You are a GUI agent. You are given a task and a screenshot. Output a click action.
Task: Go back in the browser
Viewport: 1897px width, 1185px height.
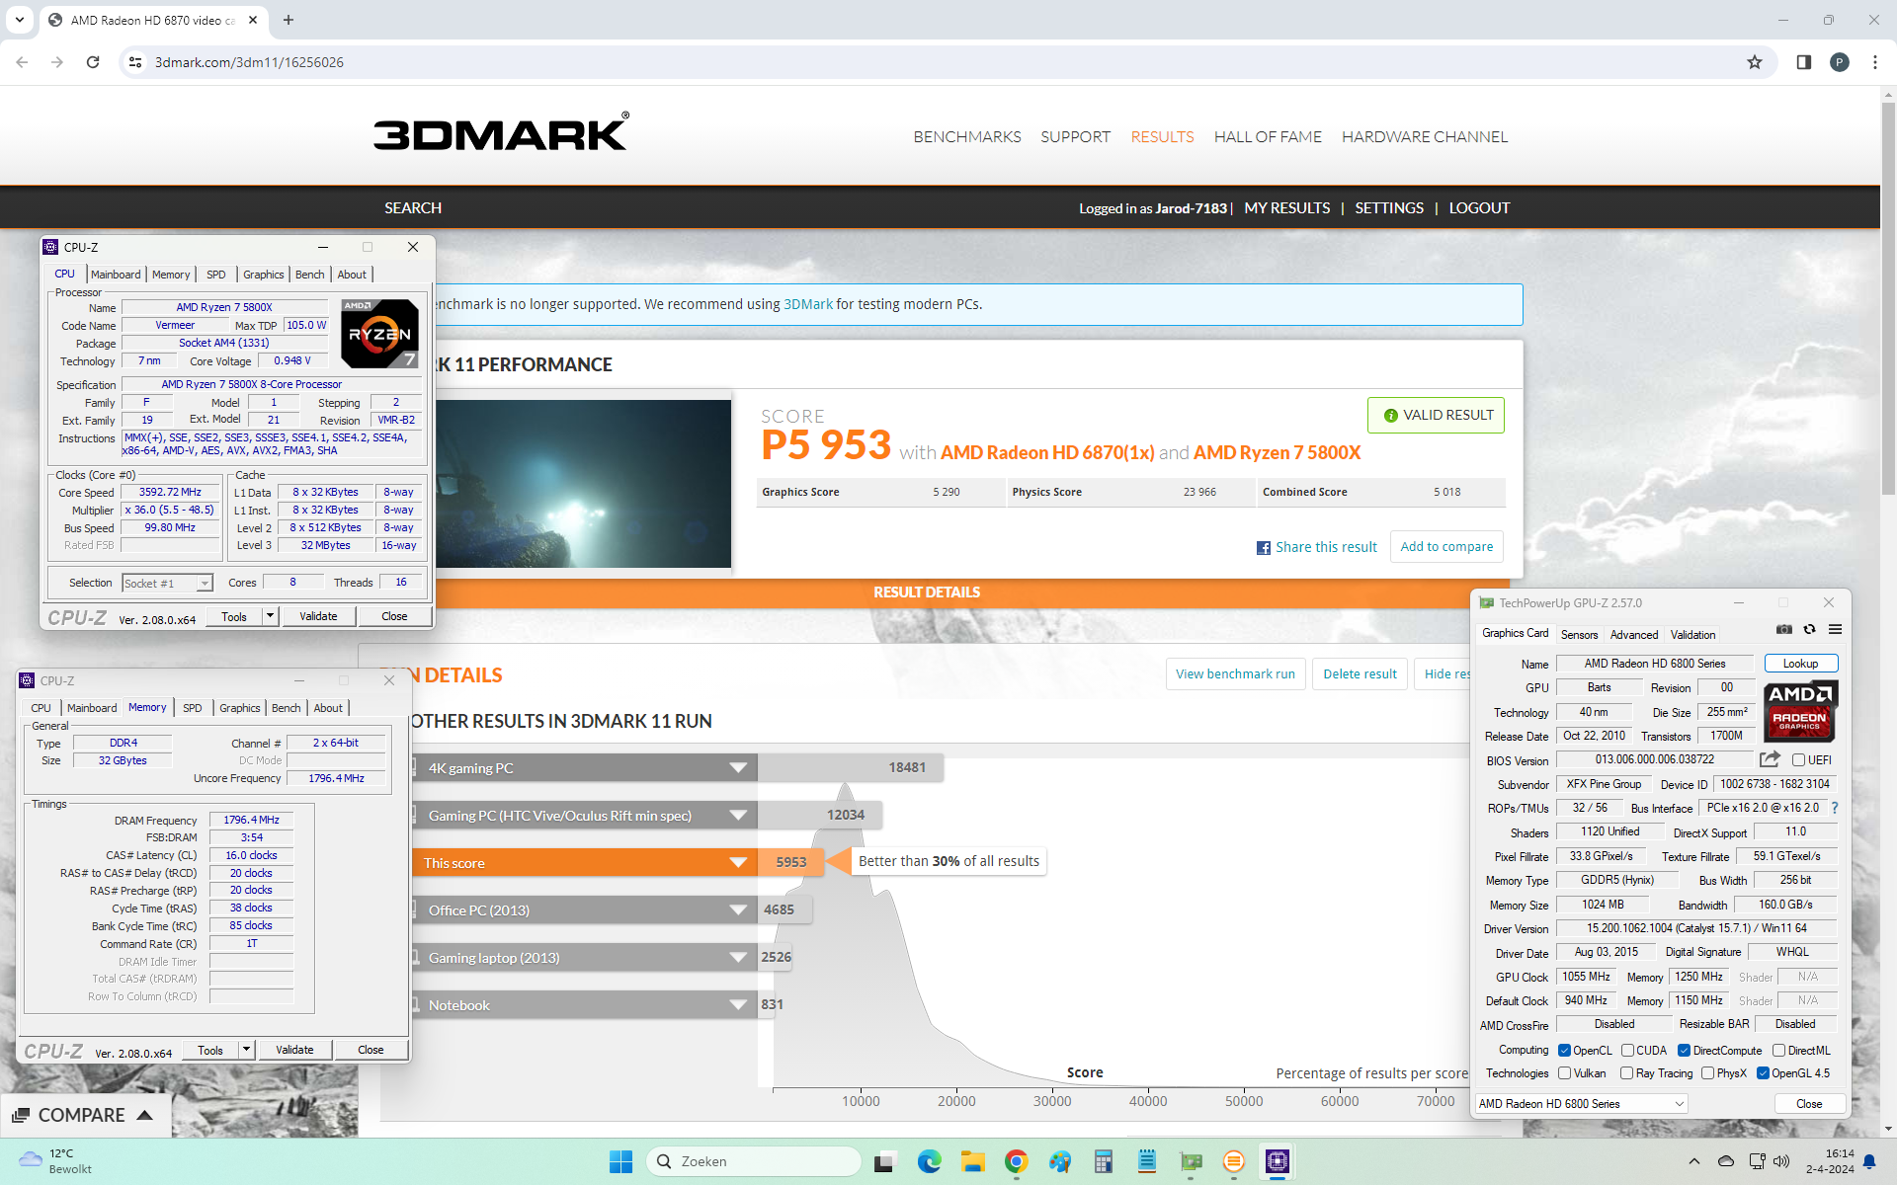coord(22,62)
